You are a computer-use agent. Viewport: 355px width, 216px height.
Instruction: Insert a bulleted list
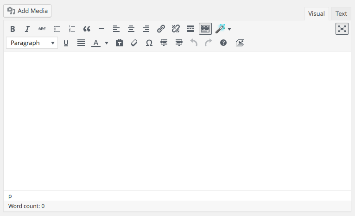tap(57, 29)
